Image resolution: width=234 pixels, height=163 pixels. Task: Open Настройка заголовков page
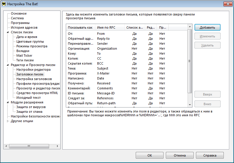(x=34, y=79)
